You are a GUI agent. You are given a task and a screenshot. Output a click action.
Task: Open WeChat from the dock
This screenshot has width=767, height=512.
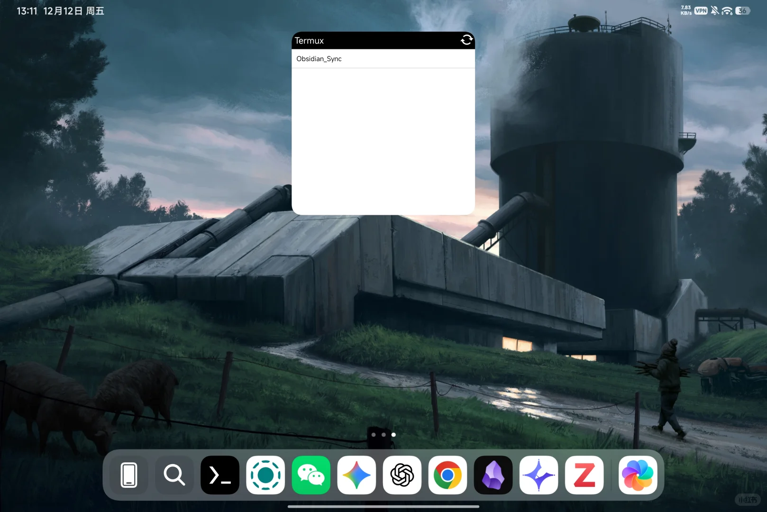[311, 475]
